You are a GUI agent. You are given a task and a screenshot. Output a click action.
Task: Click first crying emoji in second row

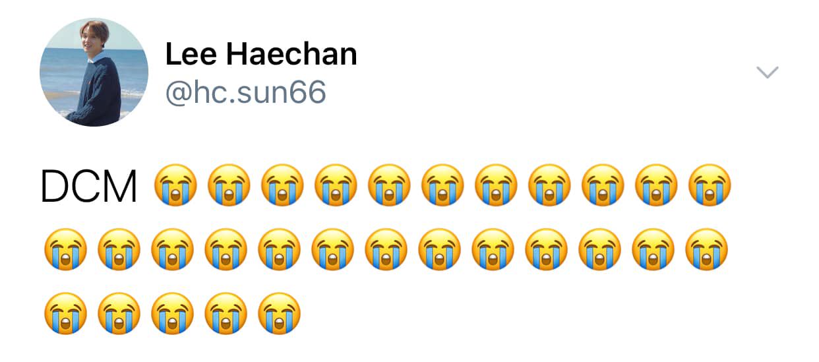(x=65, y=249)
